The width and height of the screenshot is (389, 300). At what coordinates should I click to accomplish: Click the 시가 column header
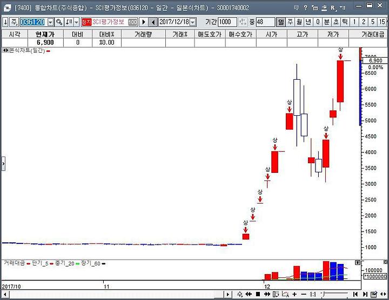tap(271, 34)
